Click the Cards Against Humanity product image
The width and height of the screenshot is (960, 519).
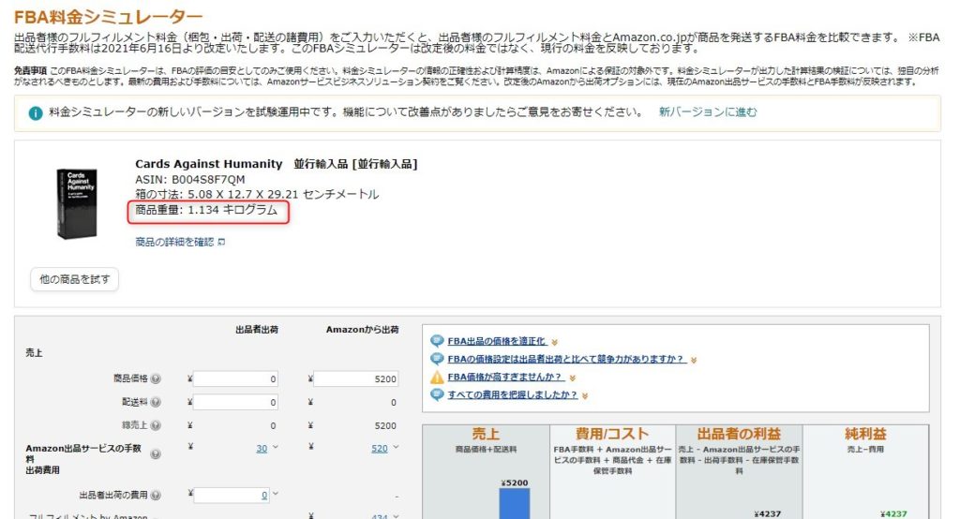click(x=77, y=203)
